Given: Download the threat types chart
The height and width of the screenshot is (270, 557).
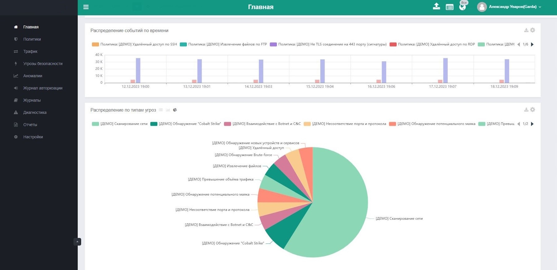Looking at the screenshot, I should point(526,110).
